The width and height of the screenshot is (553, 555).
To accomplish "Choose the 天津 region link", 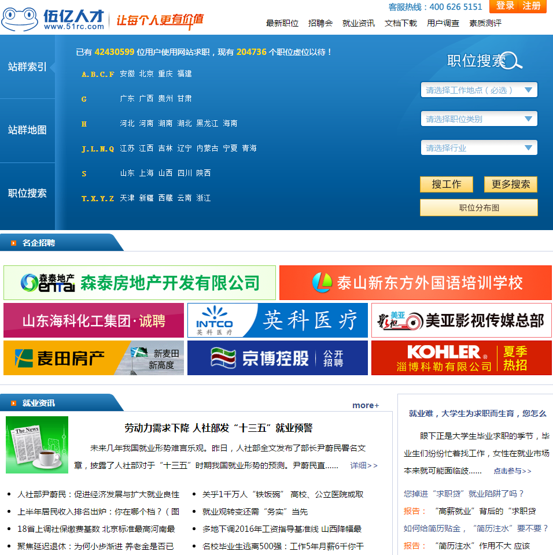I will (x=127, y=198).
